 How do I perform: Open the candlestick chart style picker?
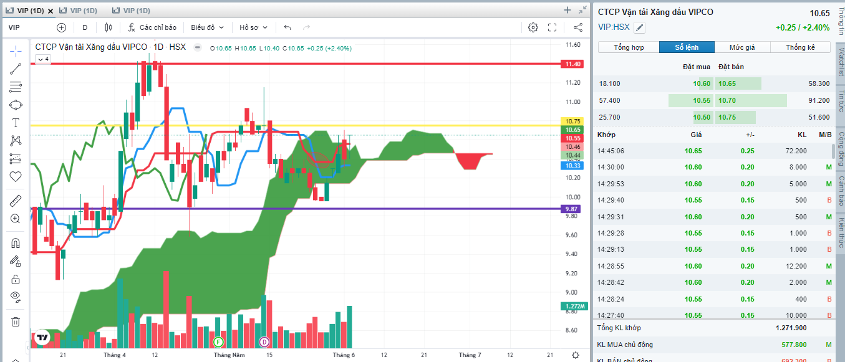coord(109,27)
